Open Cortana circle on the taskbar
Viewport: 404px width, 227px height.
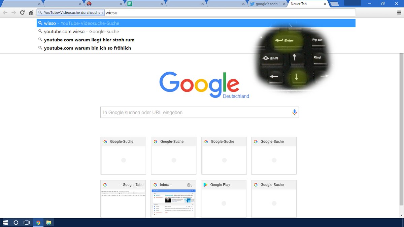(x=16, y=222)
